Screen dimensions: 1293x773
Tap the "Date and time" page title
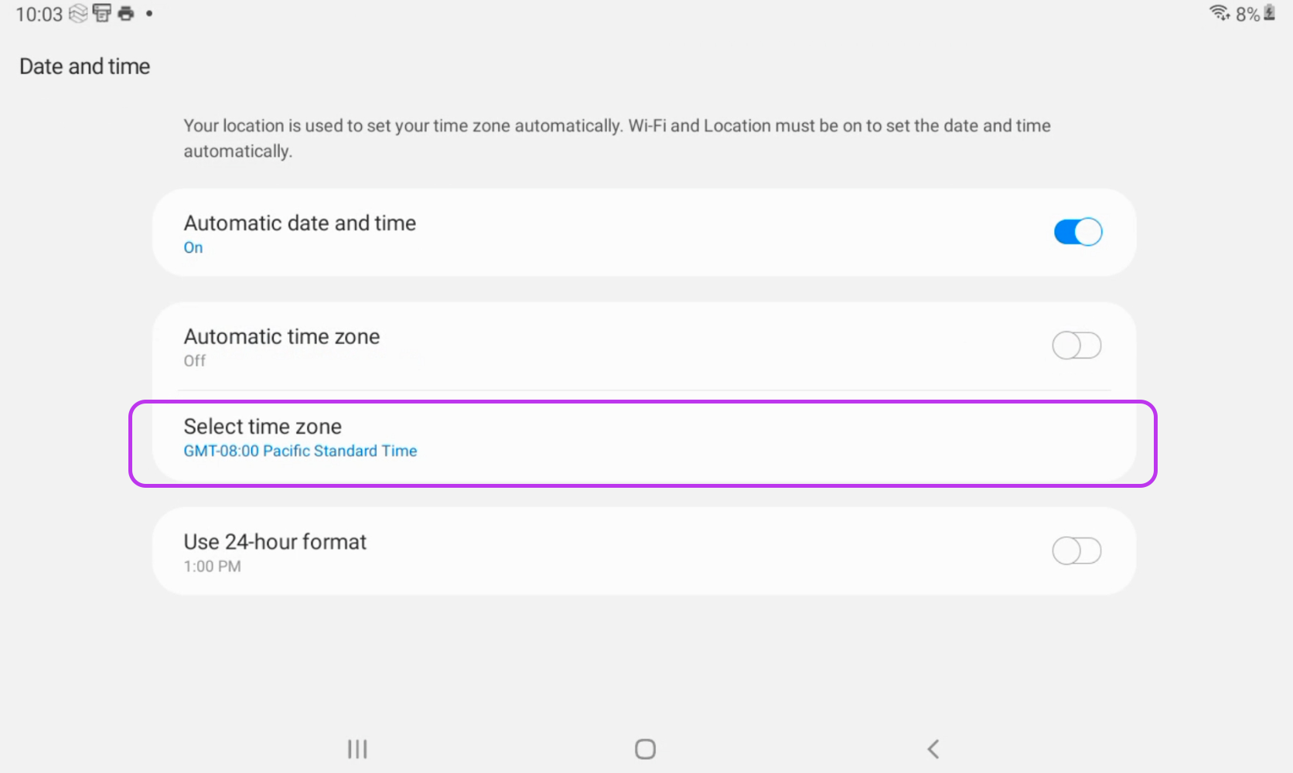tap(84, 66)
